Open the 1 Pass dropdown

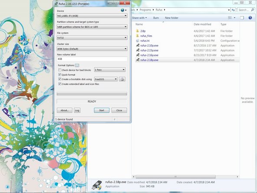pos(110,70)
